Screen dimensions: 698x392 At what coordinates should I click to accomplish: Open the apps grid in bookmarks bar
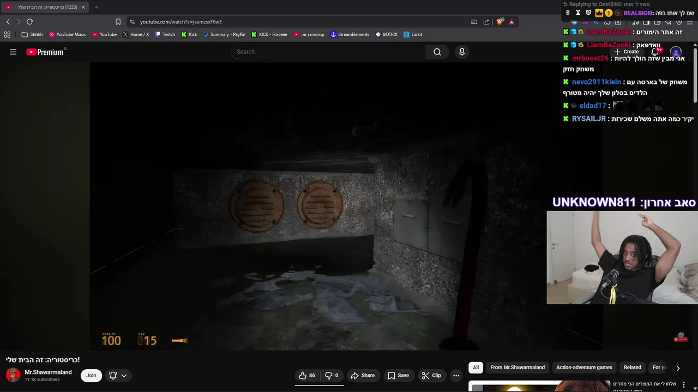(7, 34)
